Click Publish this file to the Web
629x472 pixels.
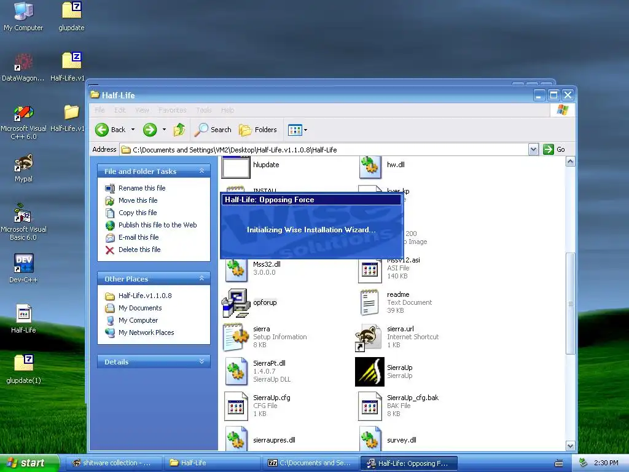(157, 225)
